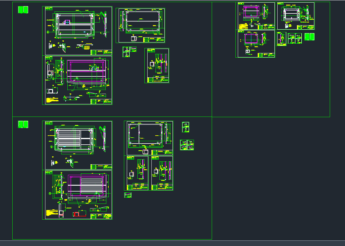Select the four-panel detail block in the top-right group
The height and width of the screenshot is (246, 345).
click(295, 38)
